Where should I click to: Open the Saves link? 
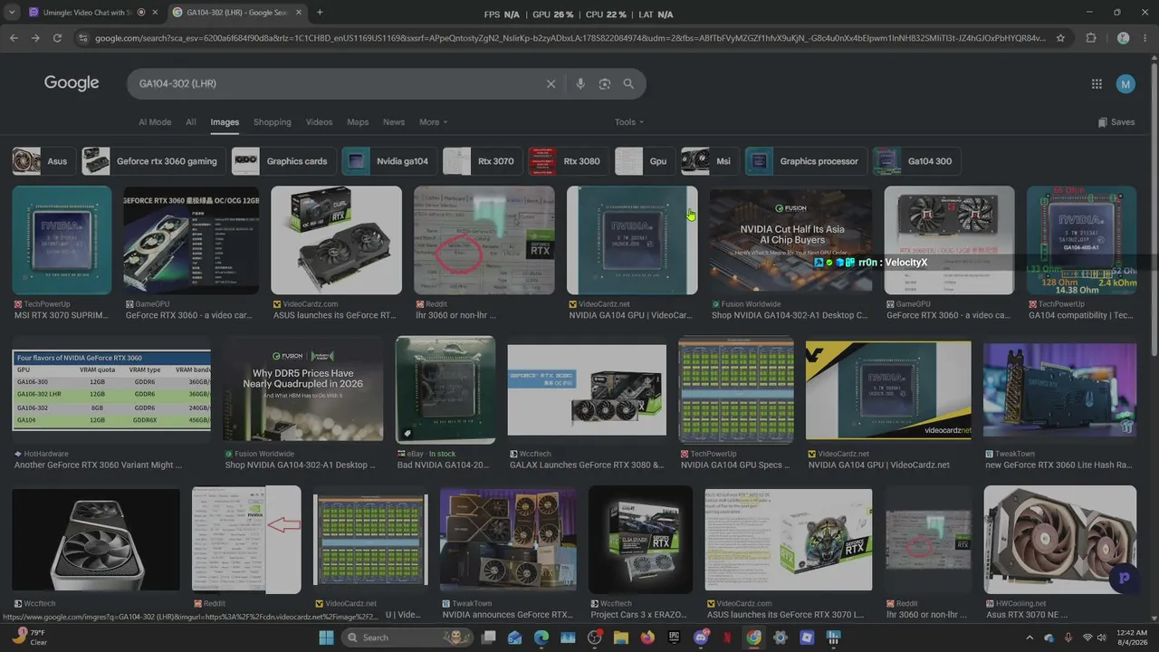click(x=1116, y=122)
